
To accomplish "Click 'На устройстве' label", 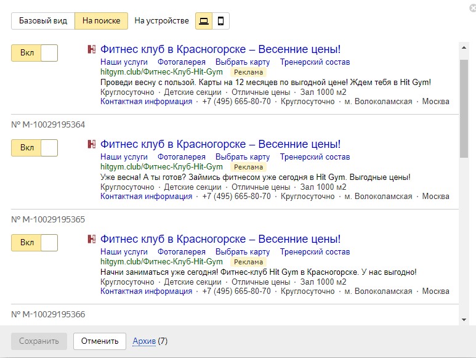I will (161, 21).
